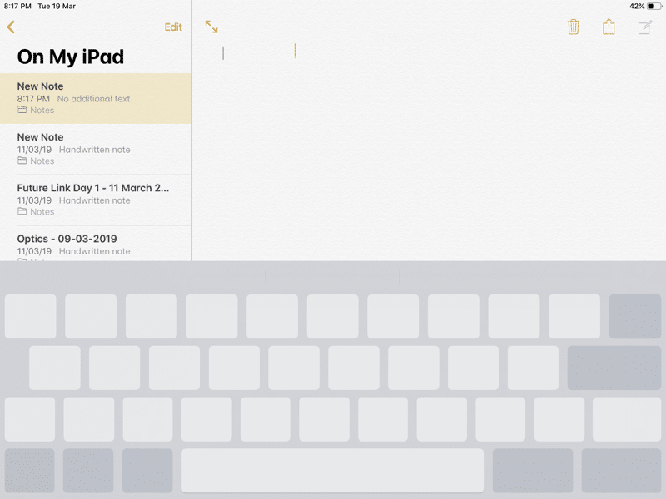Create a new note with compose icon

tap(644, 27)
